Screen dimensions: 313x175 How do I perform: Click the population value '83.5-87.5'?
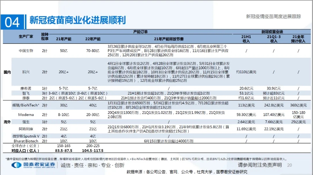(x=63, y=151)
